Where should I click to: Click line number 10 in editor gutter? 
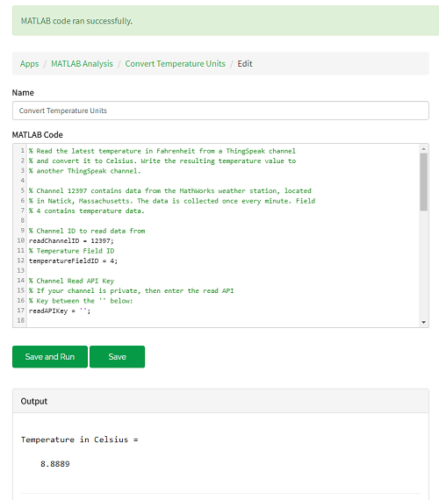tap(21, 240)
